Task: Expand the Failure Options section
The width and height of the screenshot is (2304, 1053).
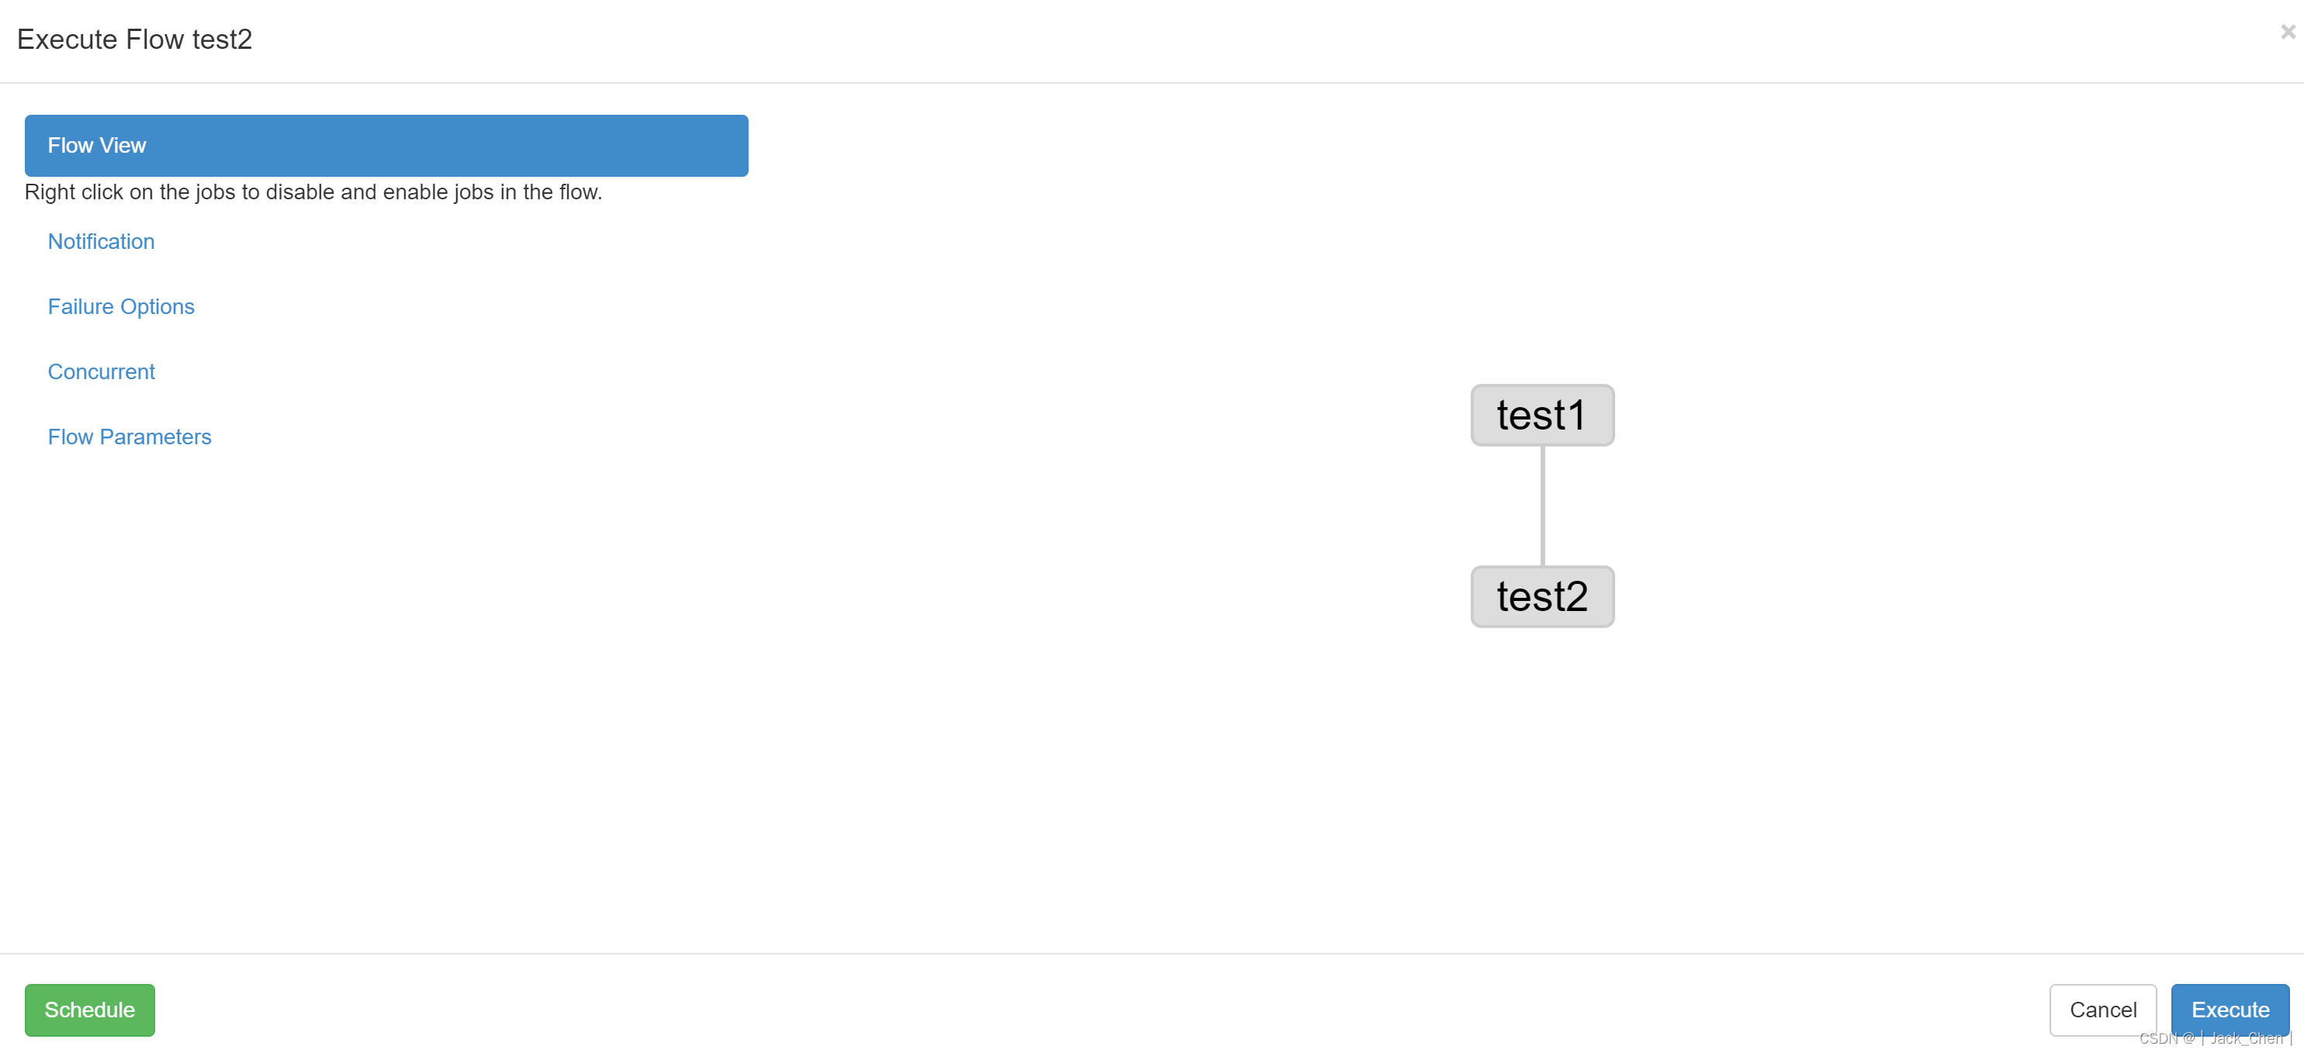Action: pos(122,306)
